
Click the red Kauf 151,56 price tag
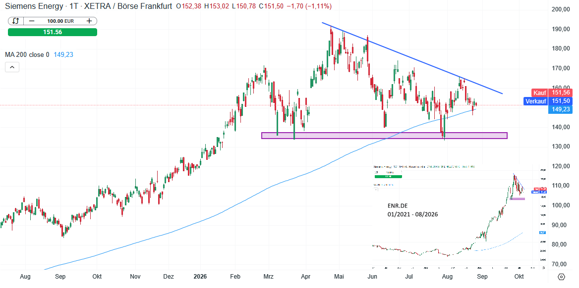(552, 93)
